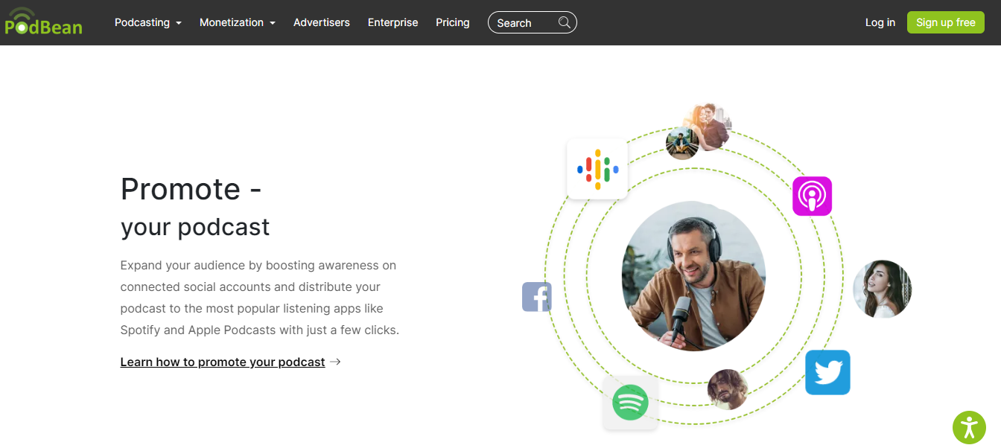Open the accessibility widget icon

969,427
